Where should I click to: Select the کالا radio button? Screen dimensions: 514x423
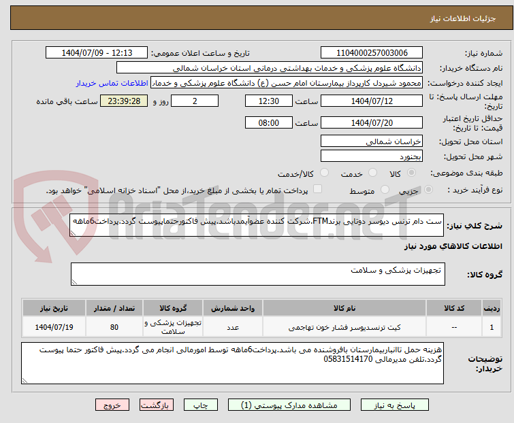pyautogui.click(x=411, y=173)
